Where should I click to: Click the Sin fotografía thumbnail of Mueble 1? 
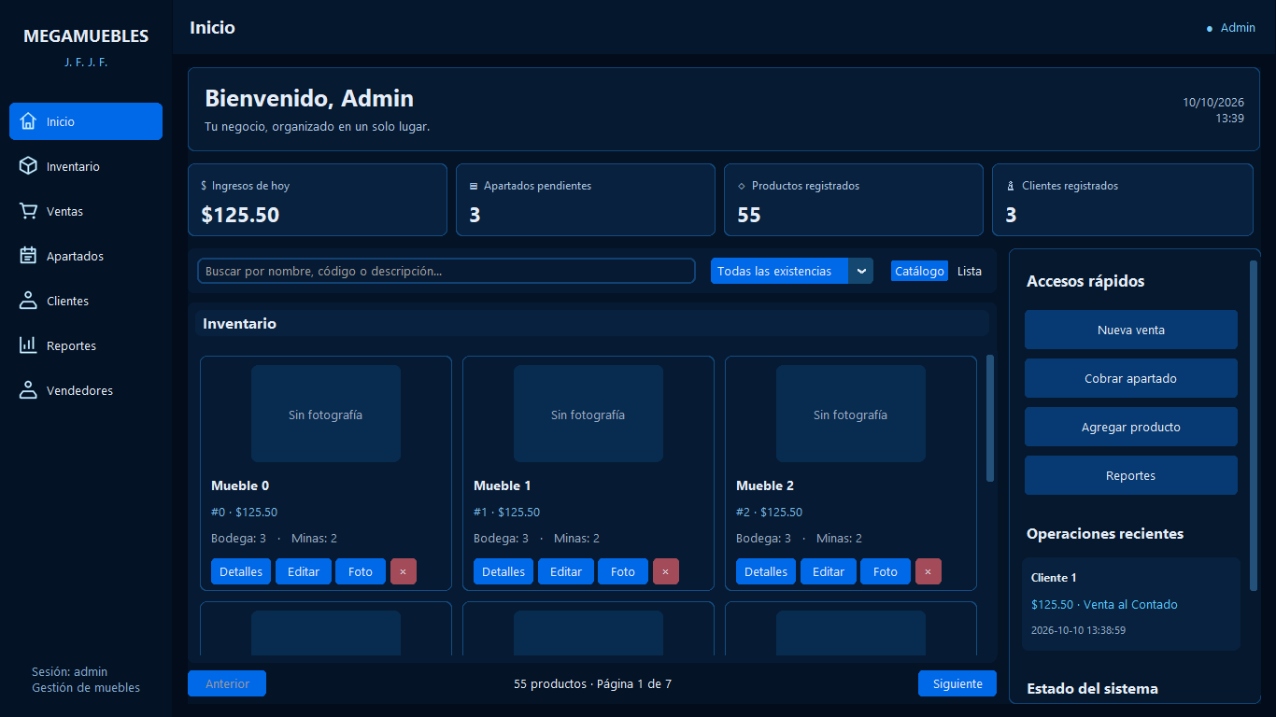pos(588,414)
